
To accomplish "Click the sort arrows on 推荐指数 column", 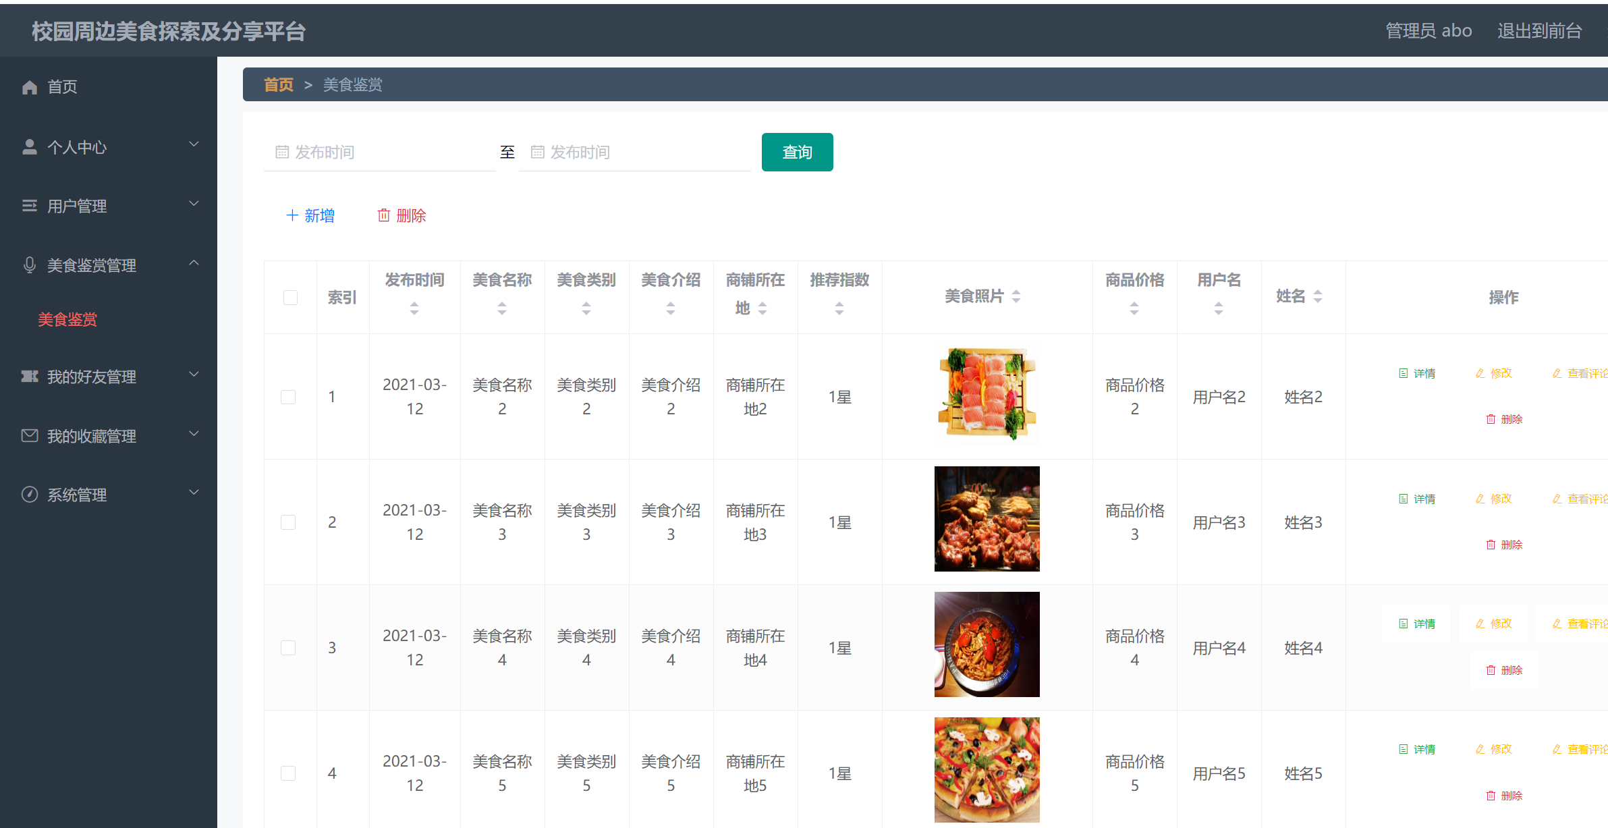I will tap(839, 309).
